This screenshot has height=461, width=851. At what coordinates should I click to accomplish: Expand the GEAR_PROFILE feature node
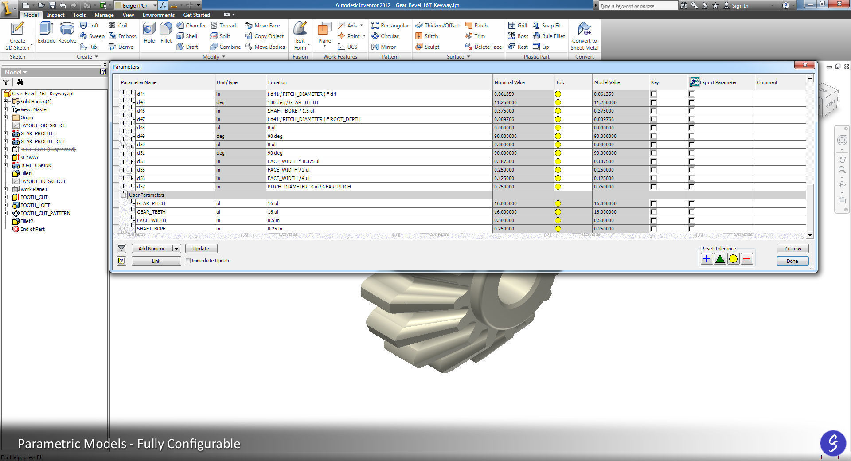[6, 133]
